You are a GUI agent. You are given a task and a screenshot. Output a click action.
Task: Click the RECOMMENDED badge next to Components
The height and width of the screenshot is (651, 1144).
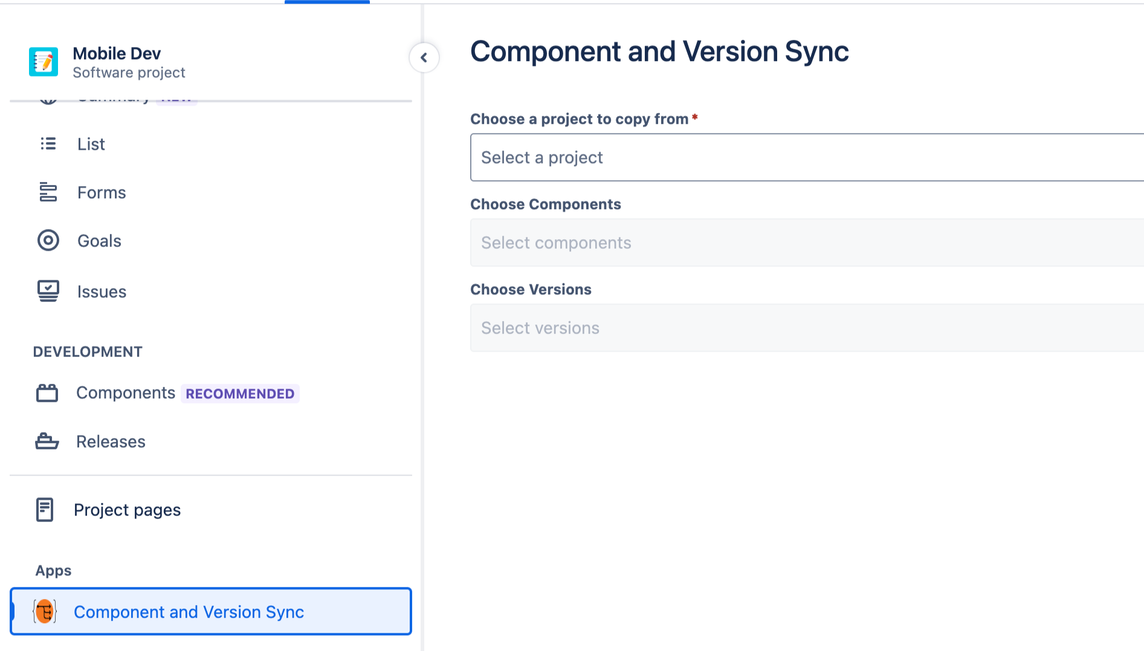pos(240,394)
